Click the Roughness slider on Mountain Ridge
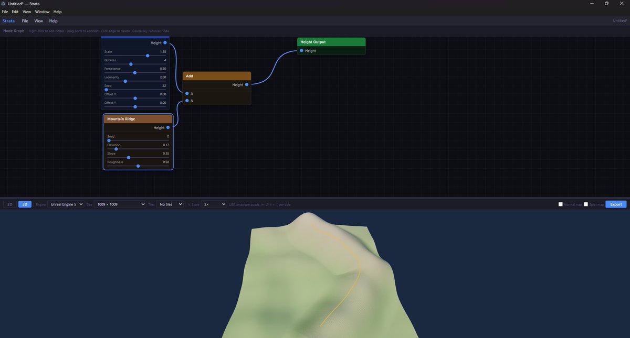The image size is (630, 338). 138,166
